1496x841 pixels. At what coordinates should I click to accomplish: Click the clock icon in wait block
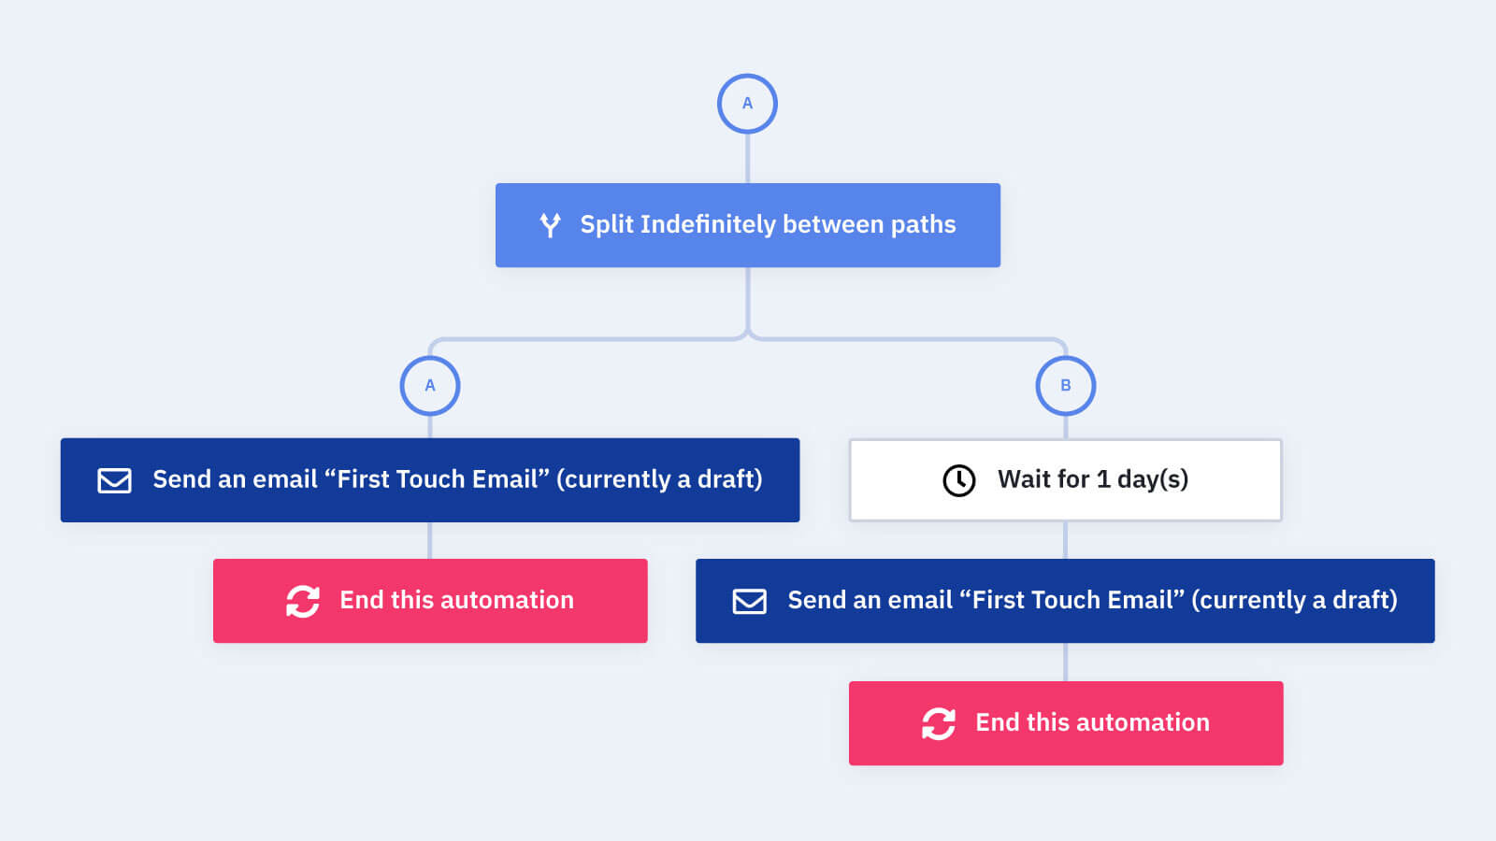click(x=958, y=480)
